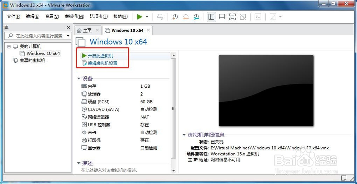Click the 配置文件 vmx path text
This screenshot has width=357, height=184.
click(x=270, y=148)
